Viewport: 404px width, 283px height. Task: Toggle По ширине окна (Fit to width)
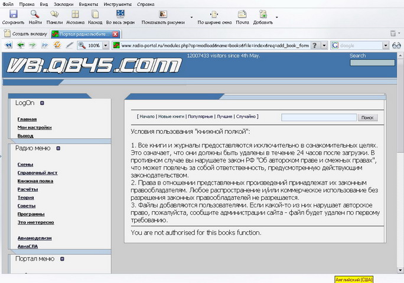pyautogui.click(x=213, y=14)
